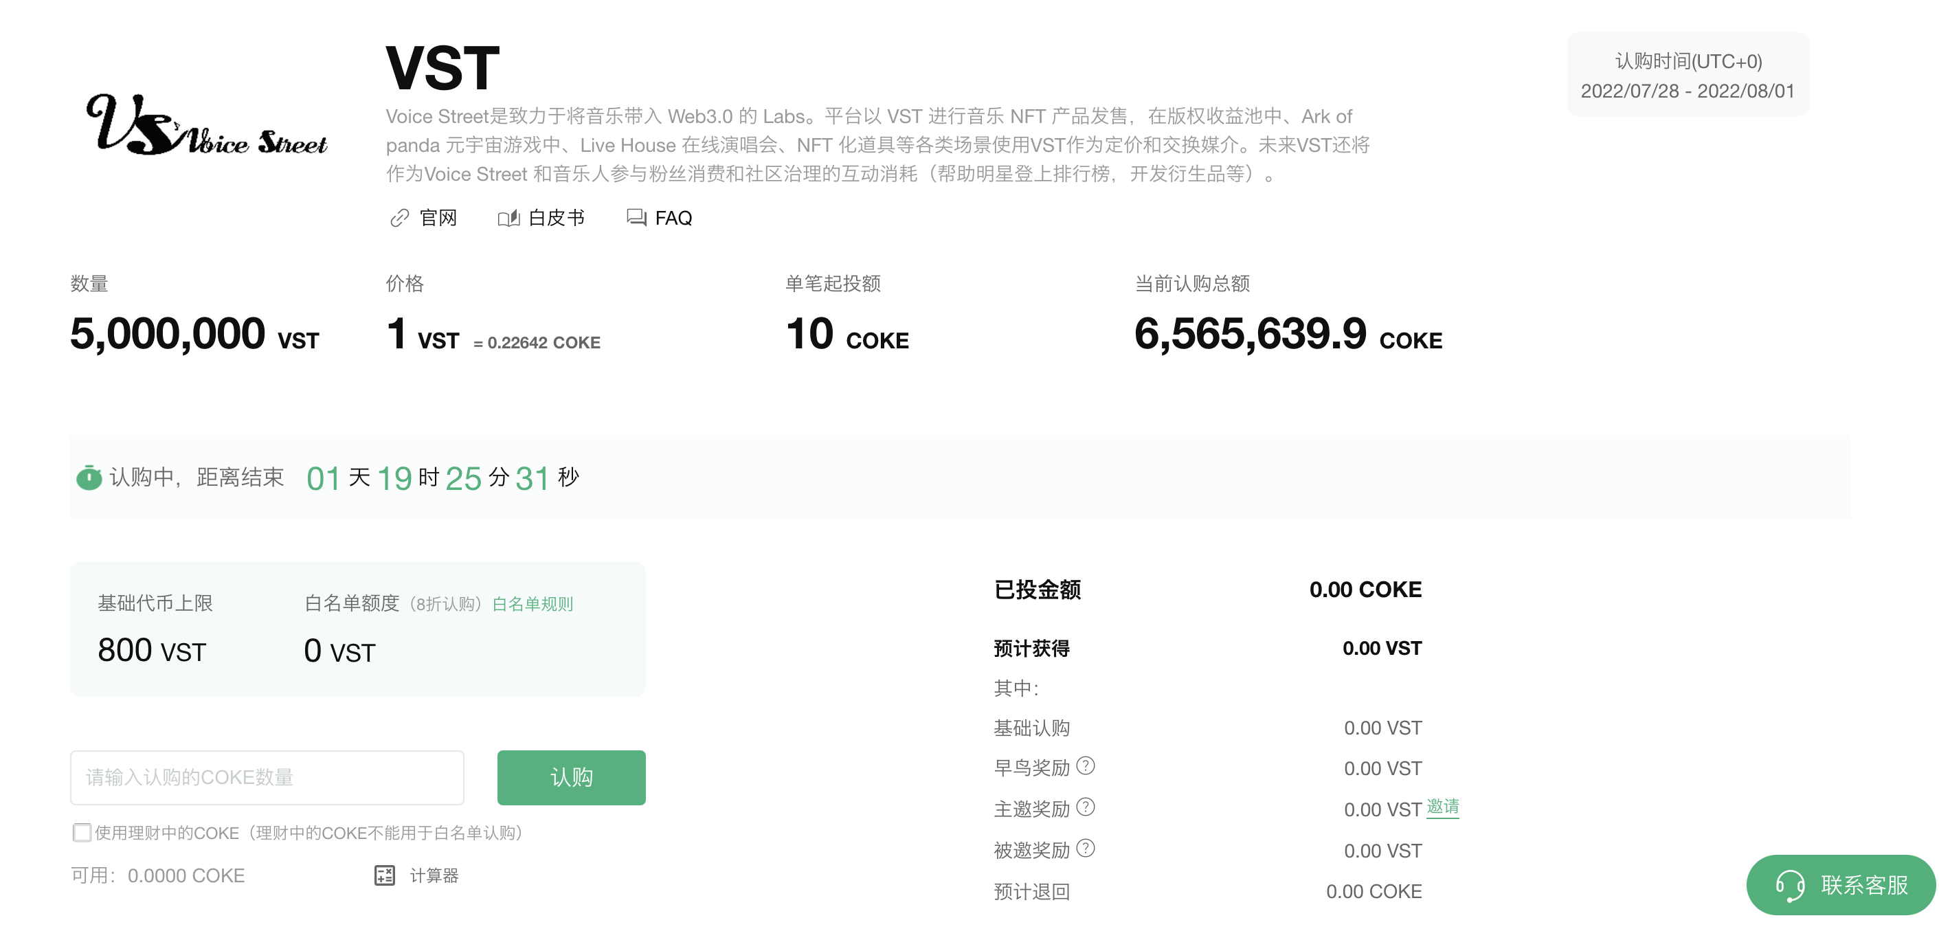This screenshot has width=1939, height=940.
Task: Click the 邀请 invite link
Action: (x=1443, y=807)
